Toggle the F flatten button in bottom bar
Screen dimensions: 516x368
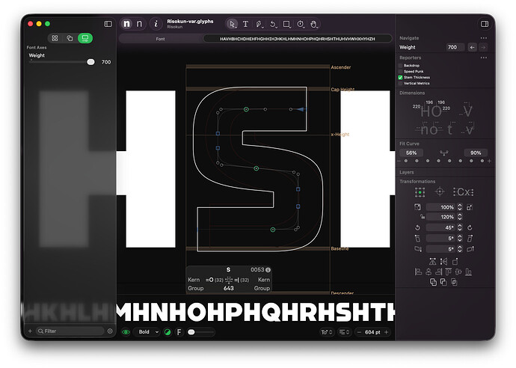click(x=179, y=332)
